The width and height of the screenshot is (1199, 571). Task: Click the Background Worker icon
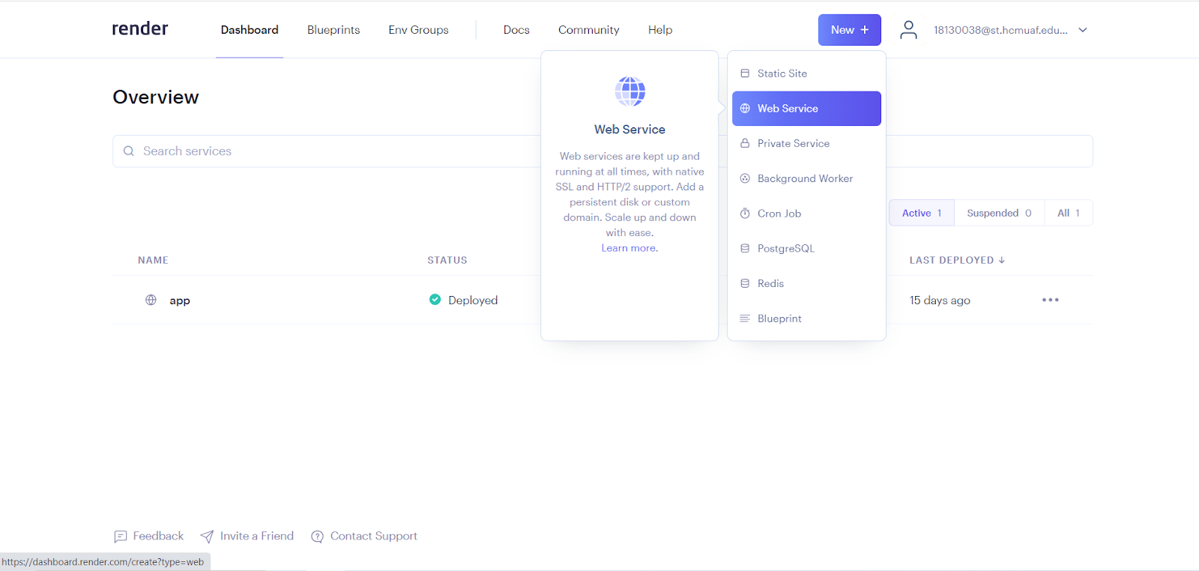pos(745,178)
